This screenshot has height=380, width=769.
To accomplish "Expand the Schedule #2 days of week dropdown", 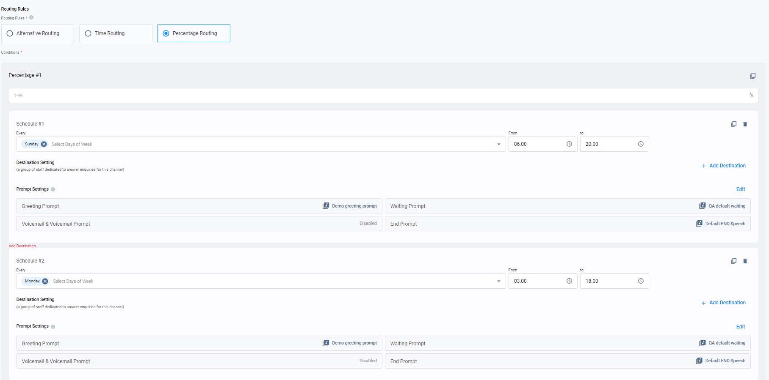I will coord(498,281).
